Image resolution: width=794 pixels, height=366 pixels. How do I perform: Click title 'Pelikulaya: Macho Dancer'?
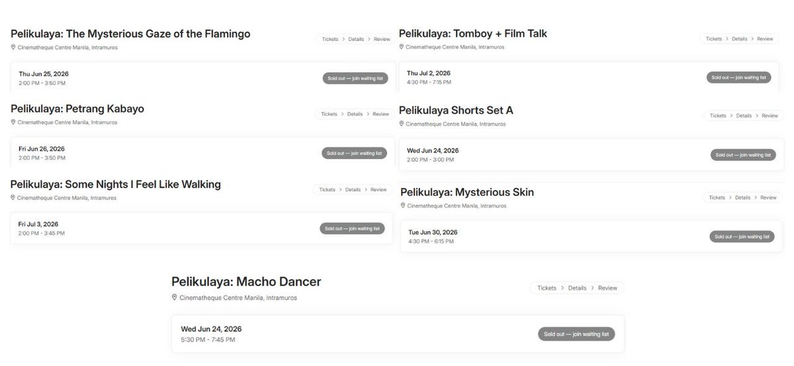click(246, 282)
